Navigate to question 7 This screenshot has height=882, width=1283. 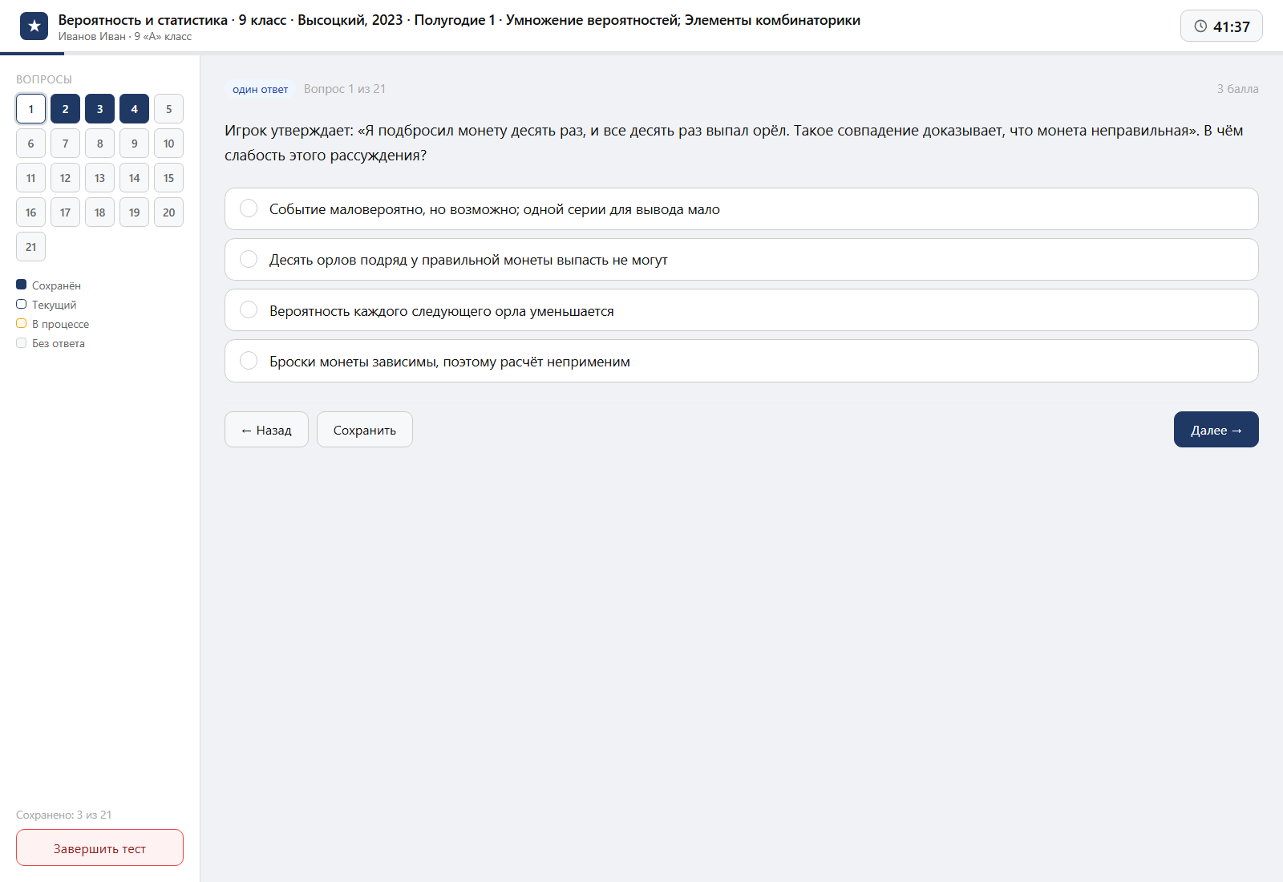[x=65, y=144]
